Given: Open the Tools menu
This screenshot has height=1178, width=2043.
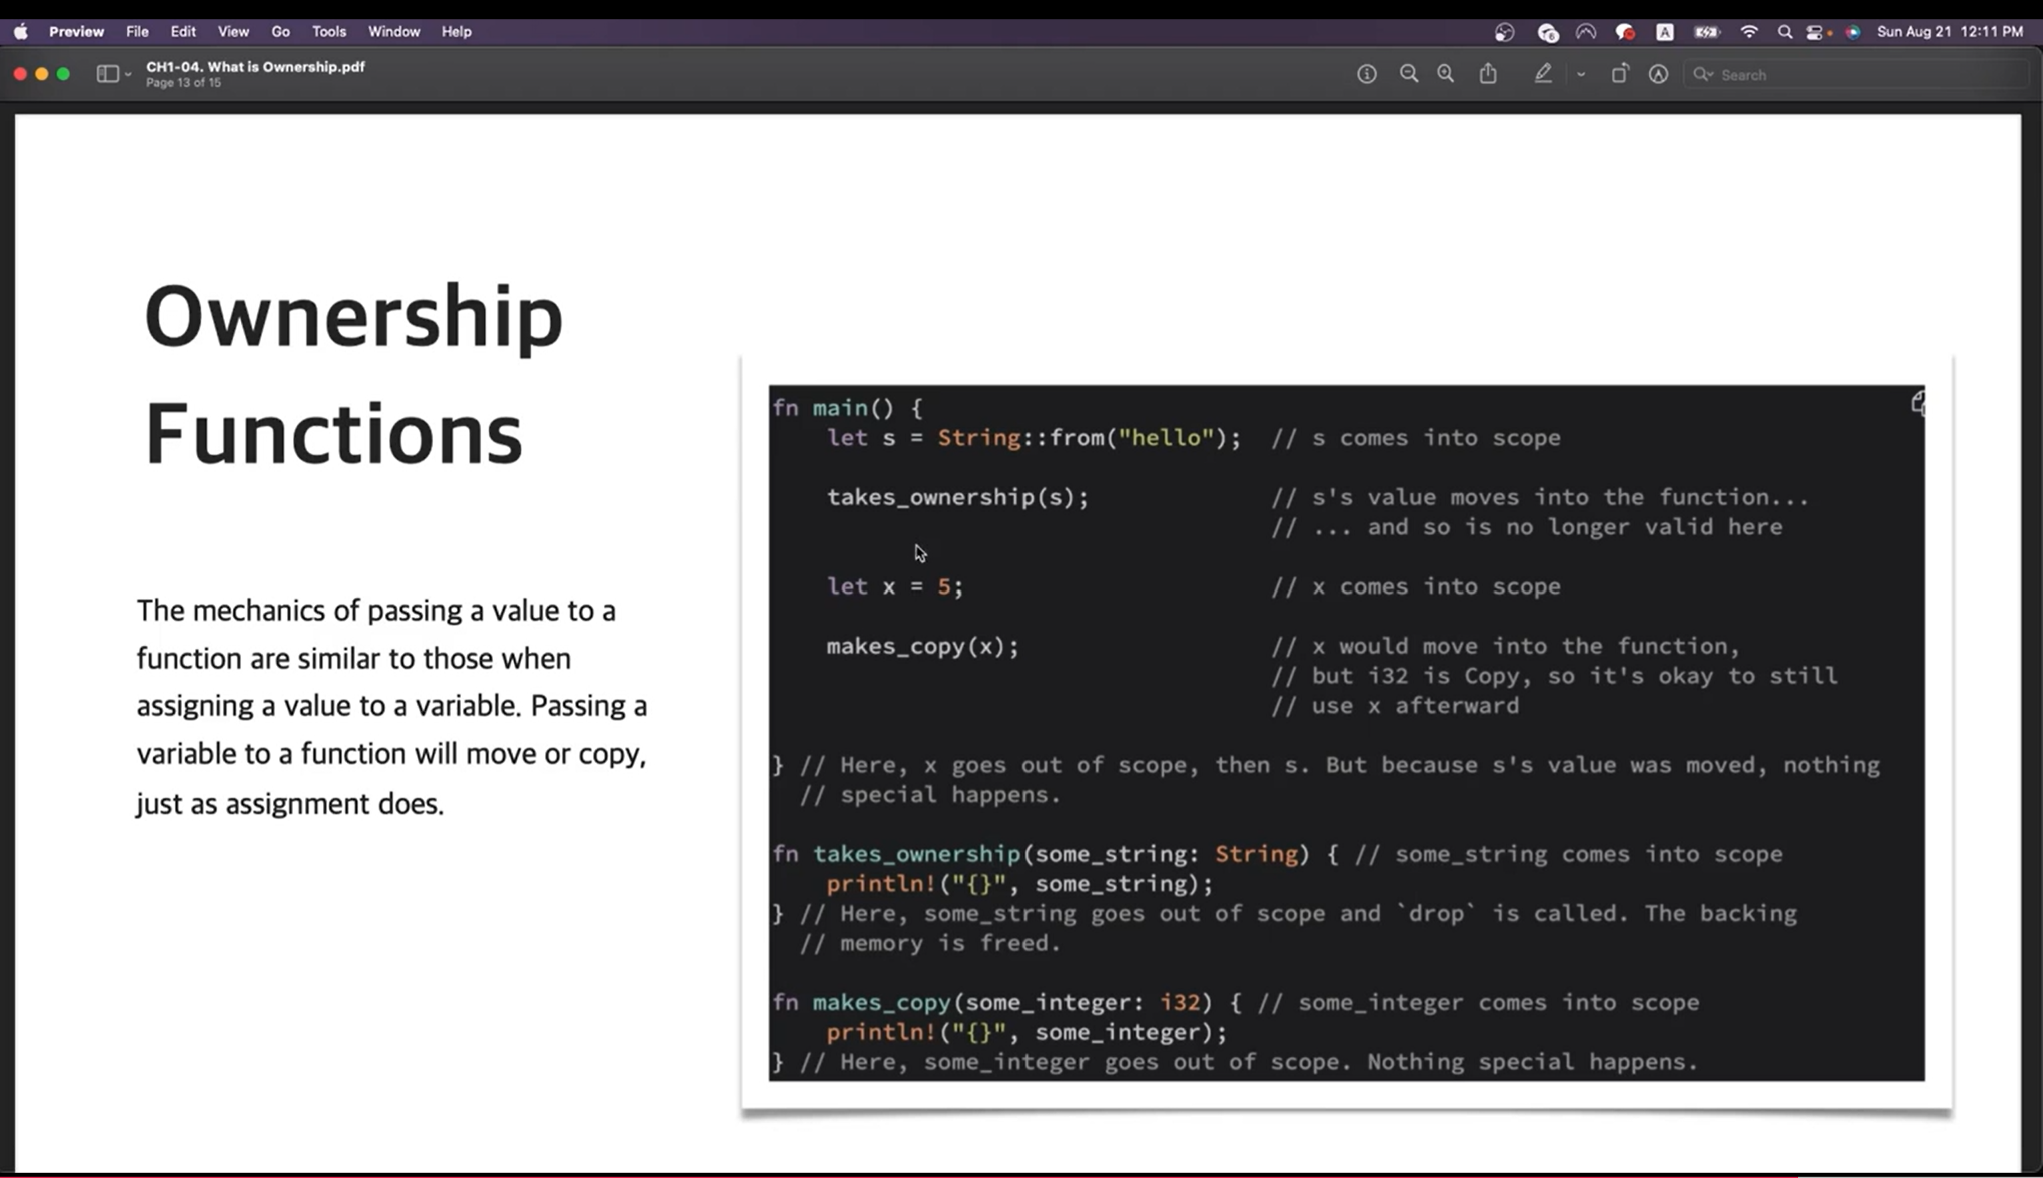Looking at the screenshot, I should (328, 31).
